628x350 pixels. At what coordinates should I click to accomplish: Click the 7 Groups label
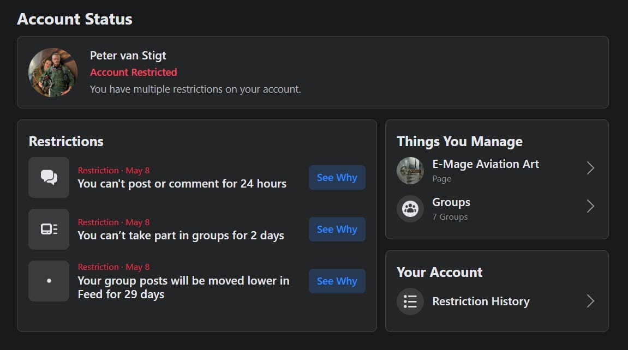(x=450, y=216)
